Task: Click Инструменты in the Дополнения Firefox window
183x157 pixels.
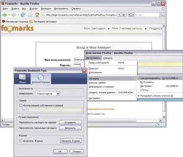Action: pyautogui.click(x=93, y=58)
